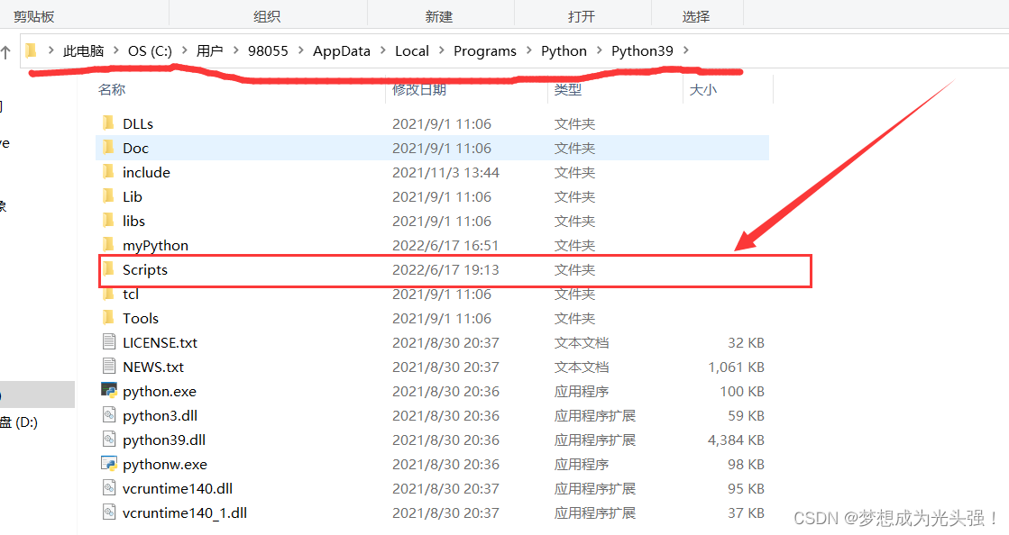Select the python39.dll file name

coord(164,440)
